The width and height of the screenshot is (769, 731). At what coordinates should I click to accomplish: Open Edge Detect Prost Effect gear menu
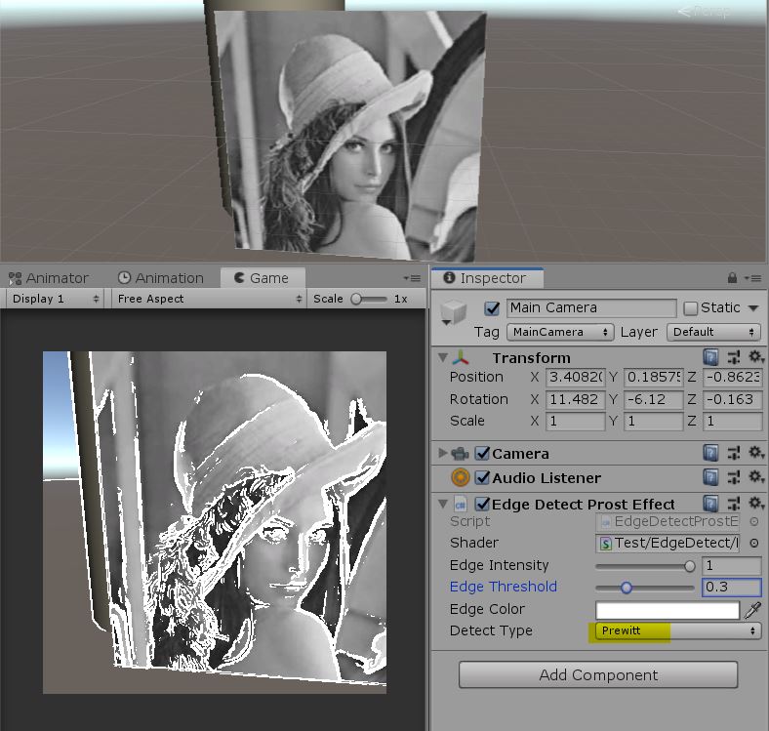pos(755,503)
